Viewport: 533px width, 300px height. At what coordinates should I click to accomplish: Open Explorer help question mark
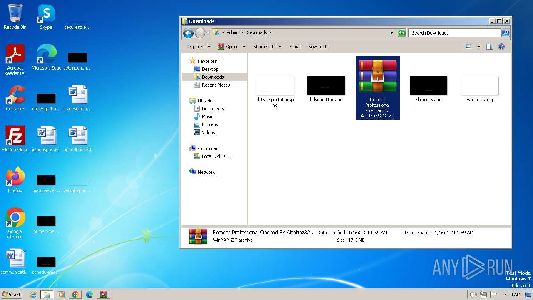tap(501, 47)
